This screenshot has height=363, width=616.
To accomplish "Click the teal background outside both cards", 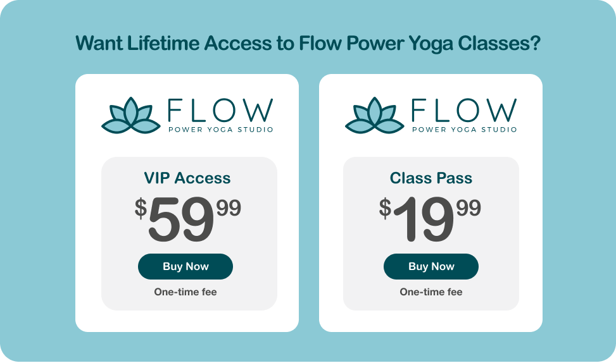I will [x=38, y=190].
